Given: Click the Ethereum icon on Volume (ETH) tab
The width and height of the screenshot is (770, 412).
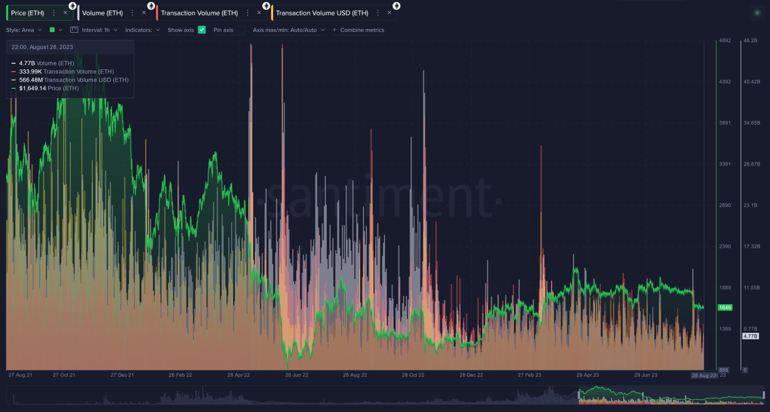Looking at the screenshot, I should [151, 5].
